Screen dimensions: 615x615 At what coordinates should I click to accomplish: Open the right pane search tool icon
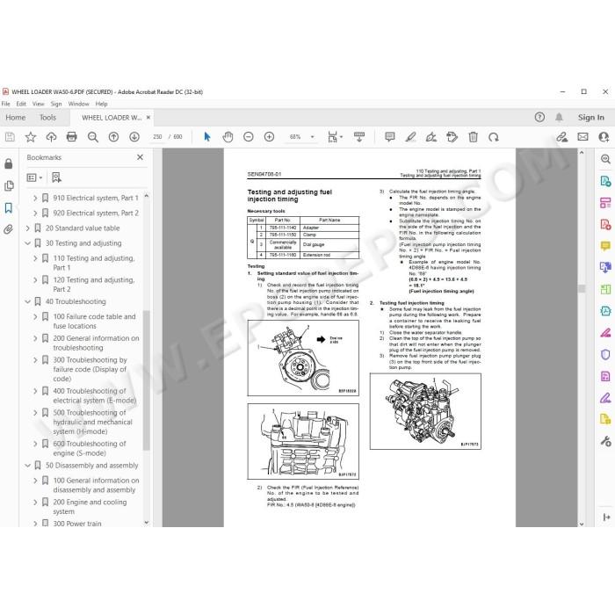coord(605,159)
